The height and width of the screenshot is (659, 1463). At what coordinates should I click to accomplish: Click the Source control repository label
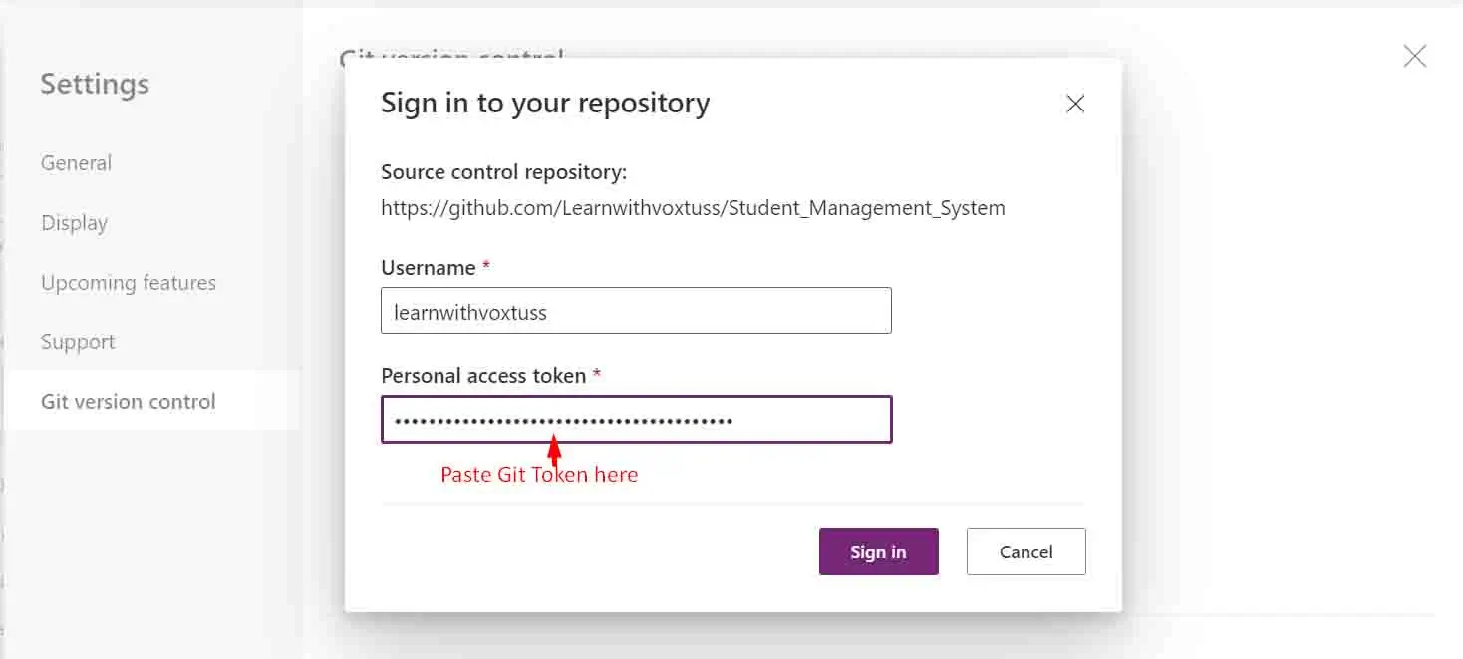click(x=503, y=172)
